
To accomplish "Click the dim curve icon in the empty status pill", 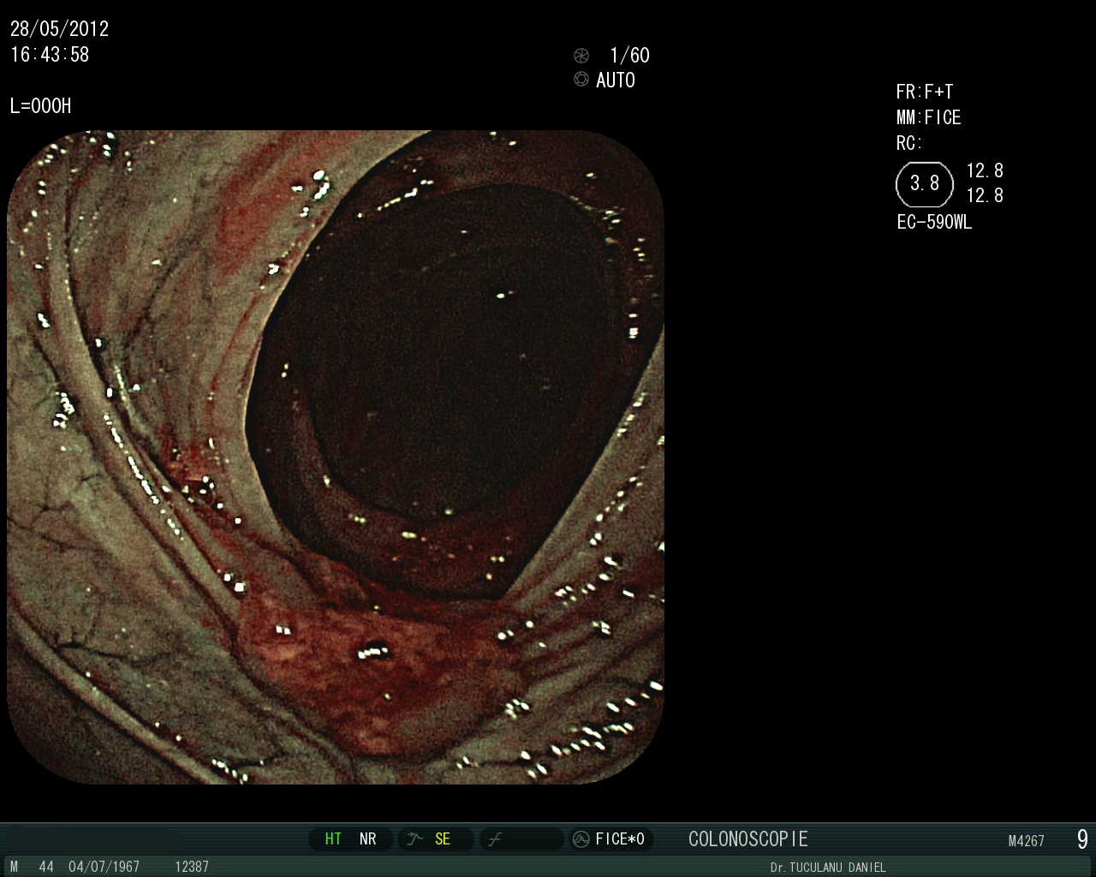I will coord(494,839).
